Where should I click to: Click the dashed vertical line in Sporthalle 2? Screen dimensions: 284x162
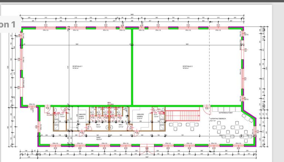point(209,67)
